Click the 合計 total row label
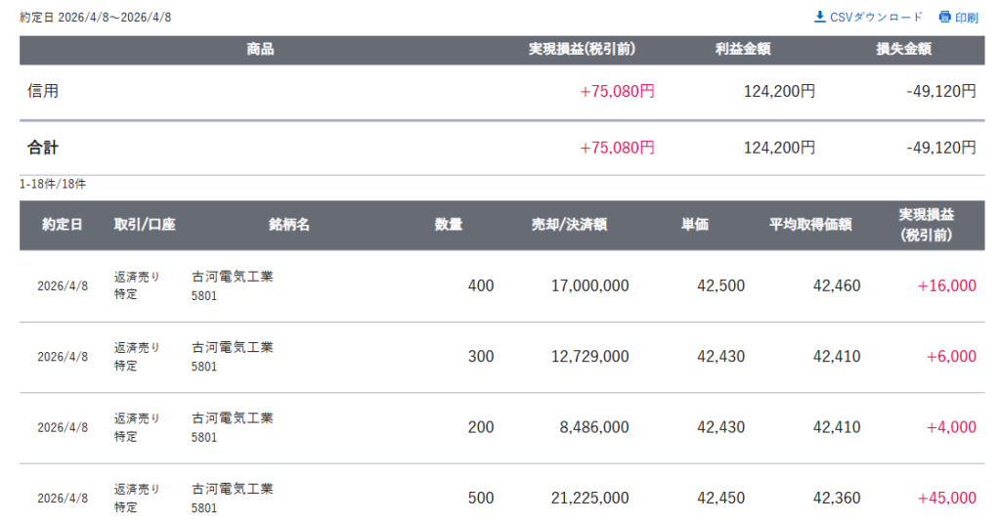Screen dimensions: 1001x524 [x=43, y=148]
